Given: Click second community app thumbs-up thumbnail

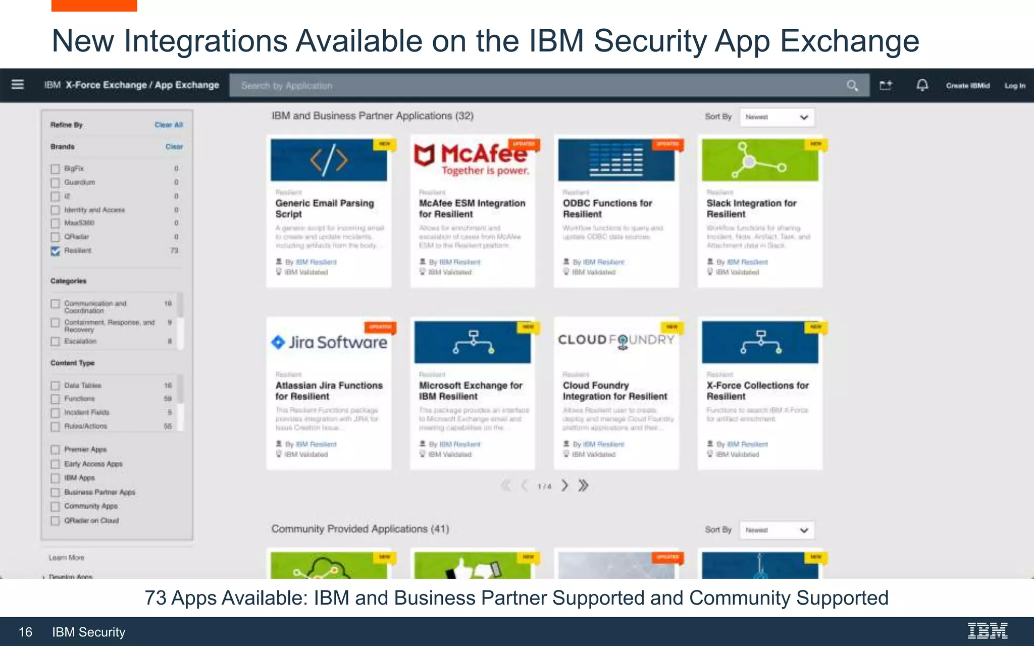Looking at the screenshot, I should 473,565.
